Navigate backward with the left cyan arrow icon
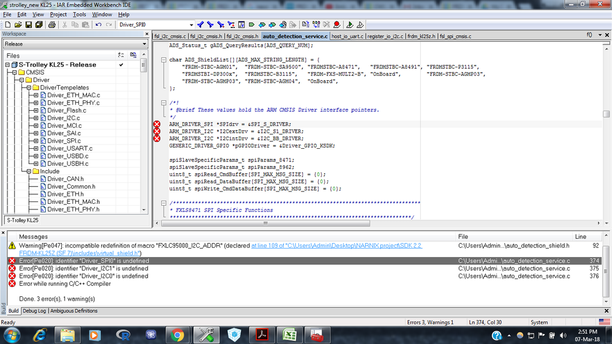612x344 pixels. click(262, 24)
